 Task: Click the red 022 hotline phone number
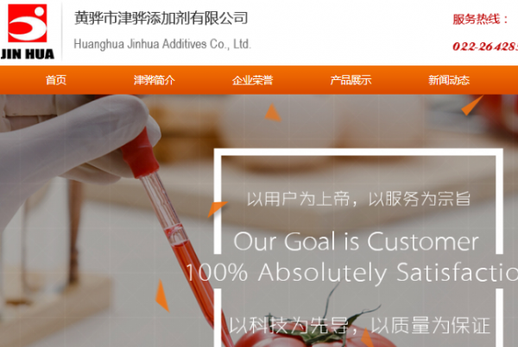click(485, 46)
